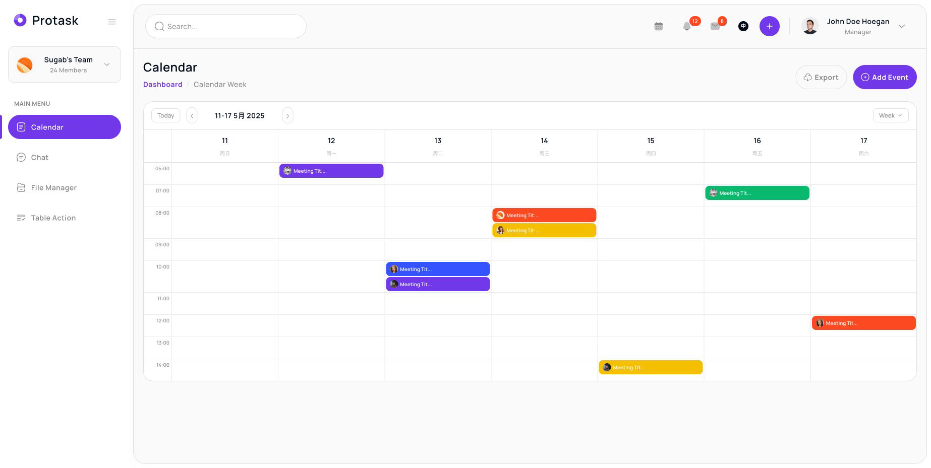Click the black language switcher icon
931x468 pixels.
(743, 26)
